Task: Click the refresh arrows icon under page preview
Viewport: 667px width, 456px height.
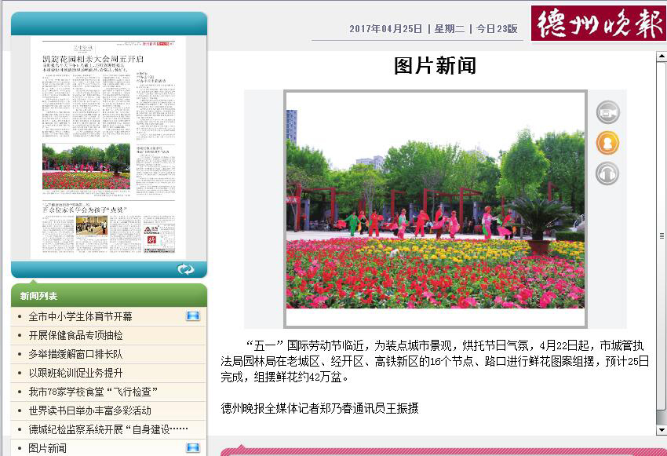Action: (x=186, y=269)
